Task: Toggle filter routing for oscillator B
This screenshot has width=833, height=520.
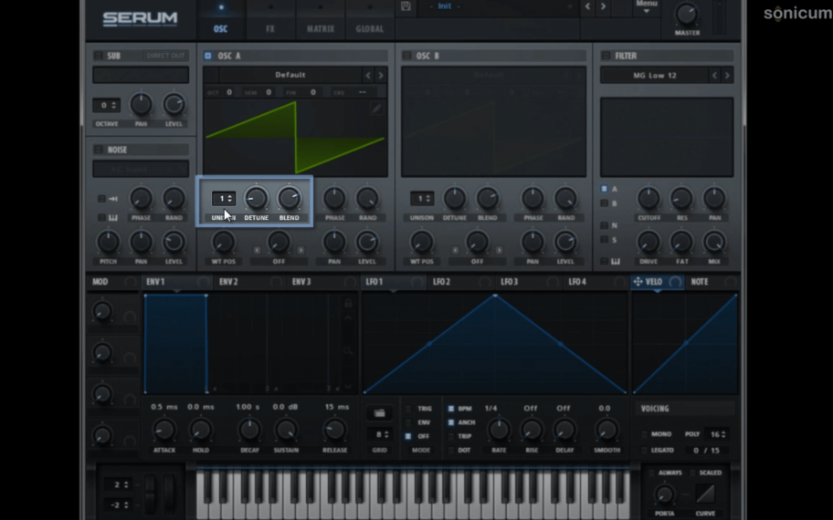Action: point(604,203)
